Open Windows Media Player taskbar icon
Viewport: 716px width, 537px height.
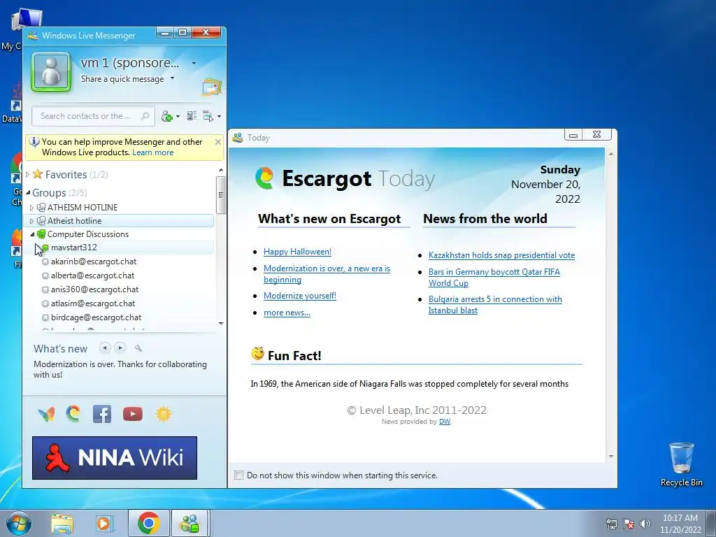pos(105,524)
